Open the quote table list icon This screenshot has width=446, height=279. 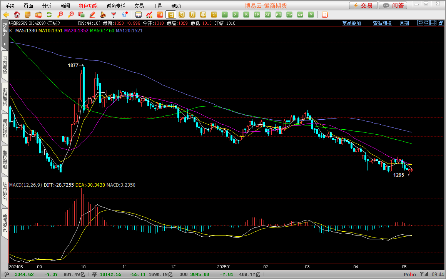(x=139, y=15)
